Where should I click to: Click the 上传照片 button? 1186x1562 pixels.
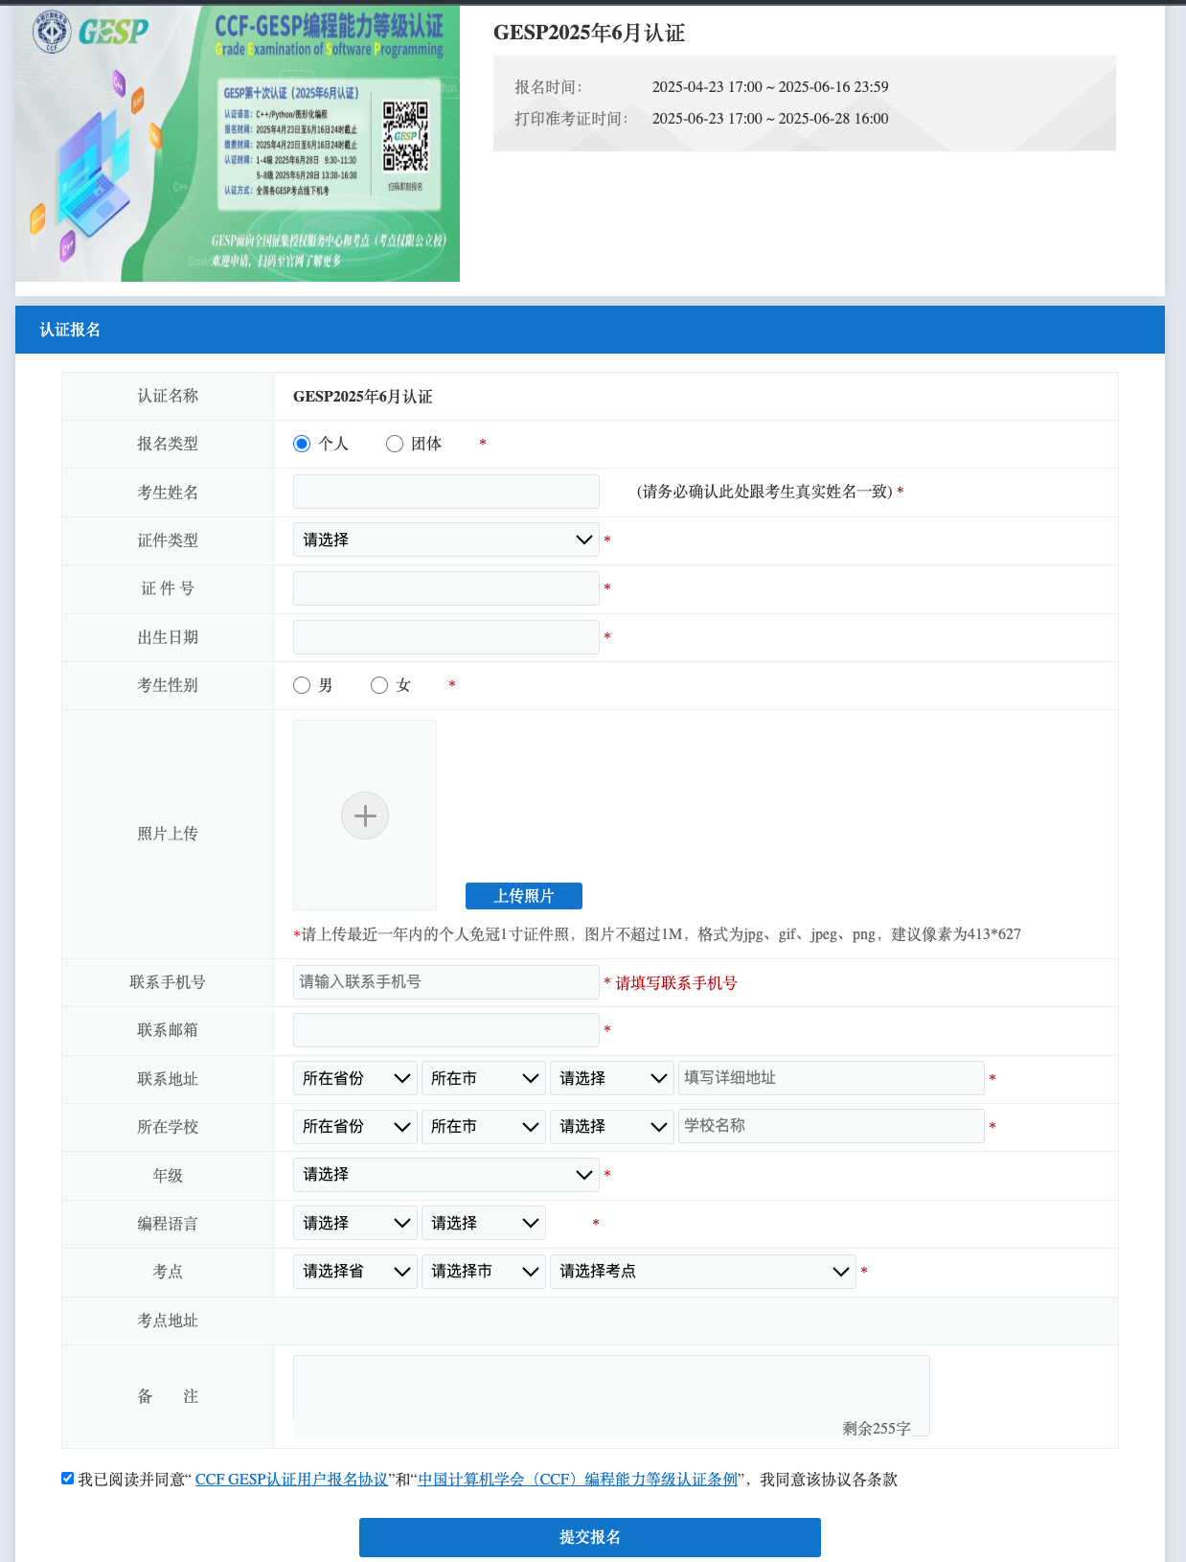(524, 896)
